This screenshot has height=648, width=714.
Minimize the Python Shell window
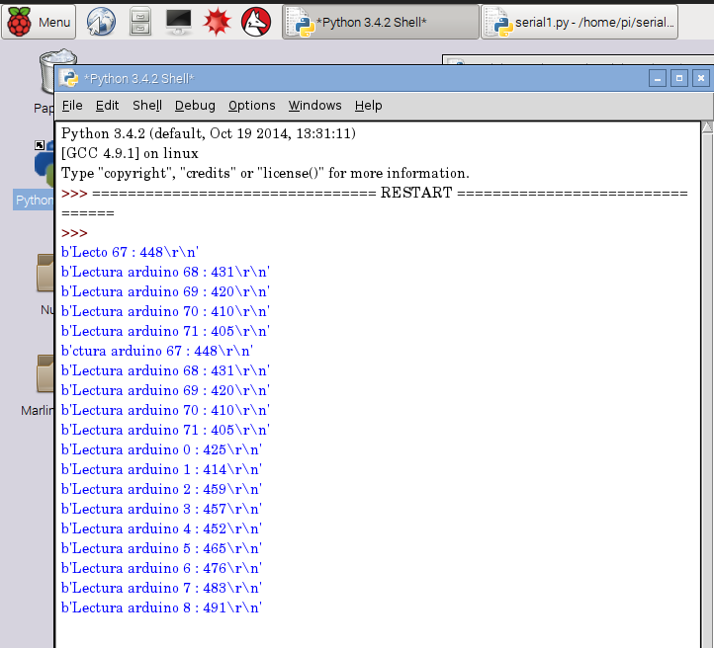(x=658, y=78)
